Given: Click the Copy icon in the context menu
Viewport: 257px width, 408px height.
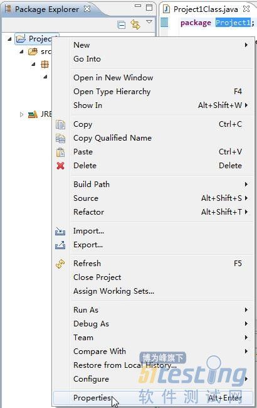Looking at the screenshot, I should pos(60,125).
